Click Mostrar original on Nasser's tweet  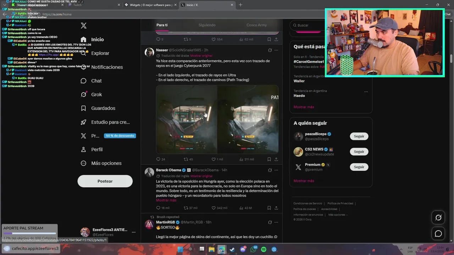201,56
